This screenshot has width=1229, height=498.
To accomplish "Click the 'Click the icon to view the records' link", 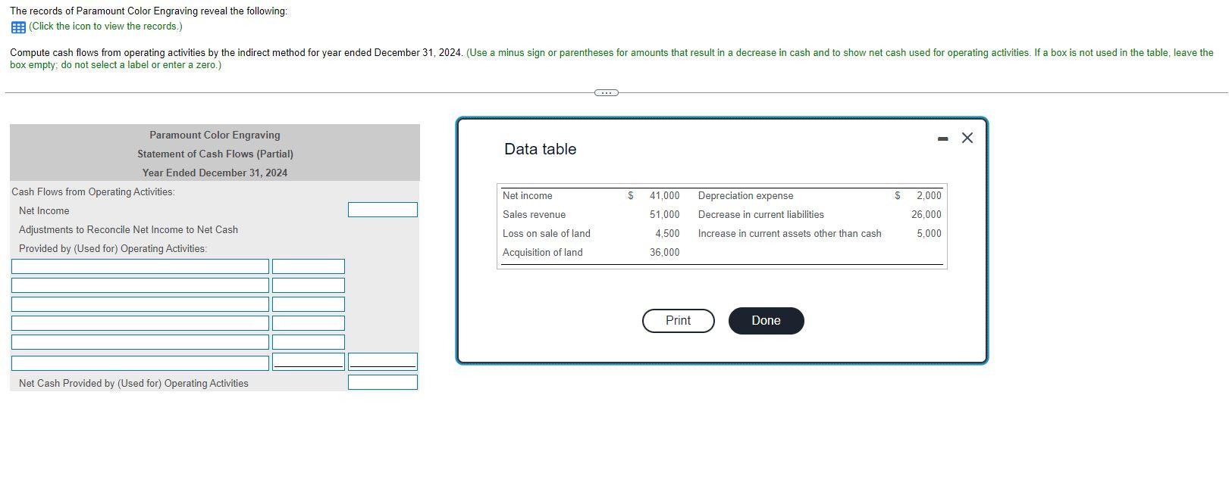I will pyautogui.click(x=105, y=26).
